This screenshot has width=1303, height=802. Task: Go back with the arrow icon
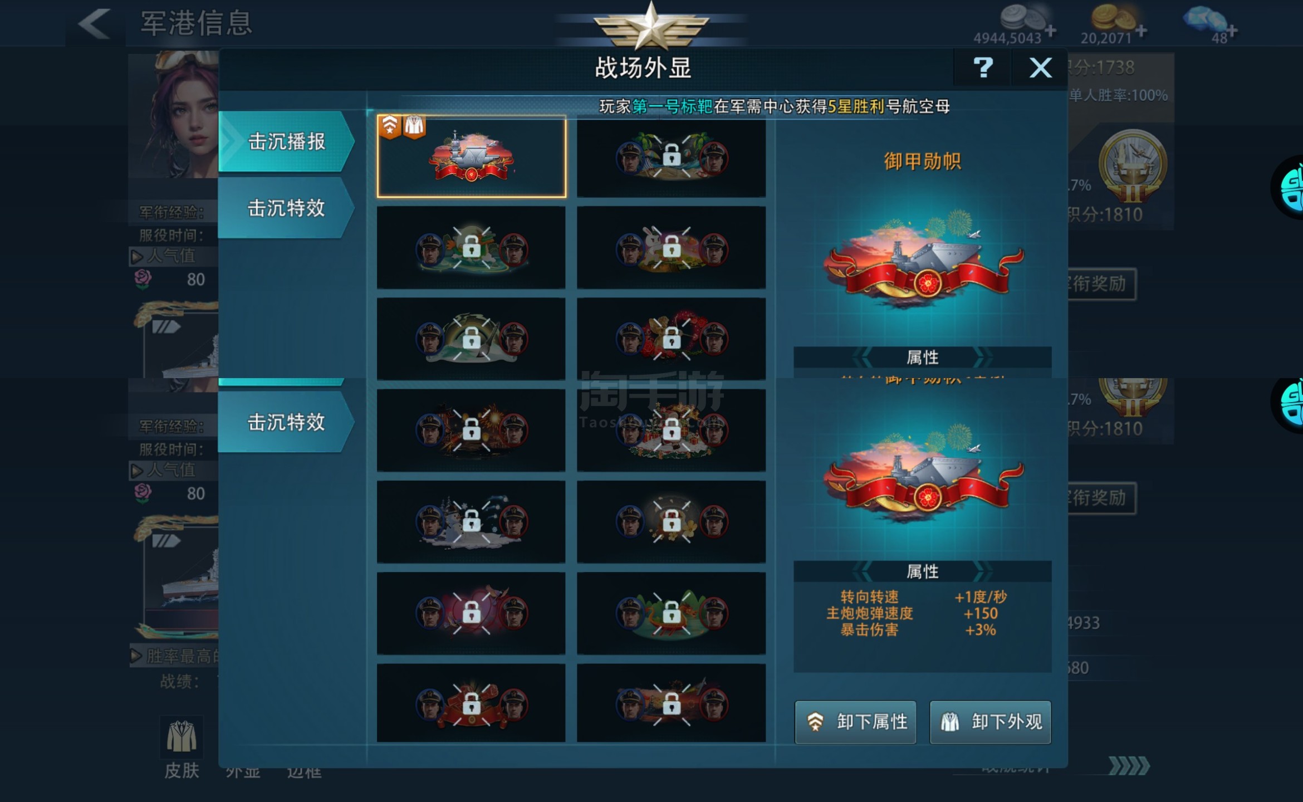point(95,23)
